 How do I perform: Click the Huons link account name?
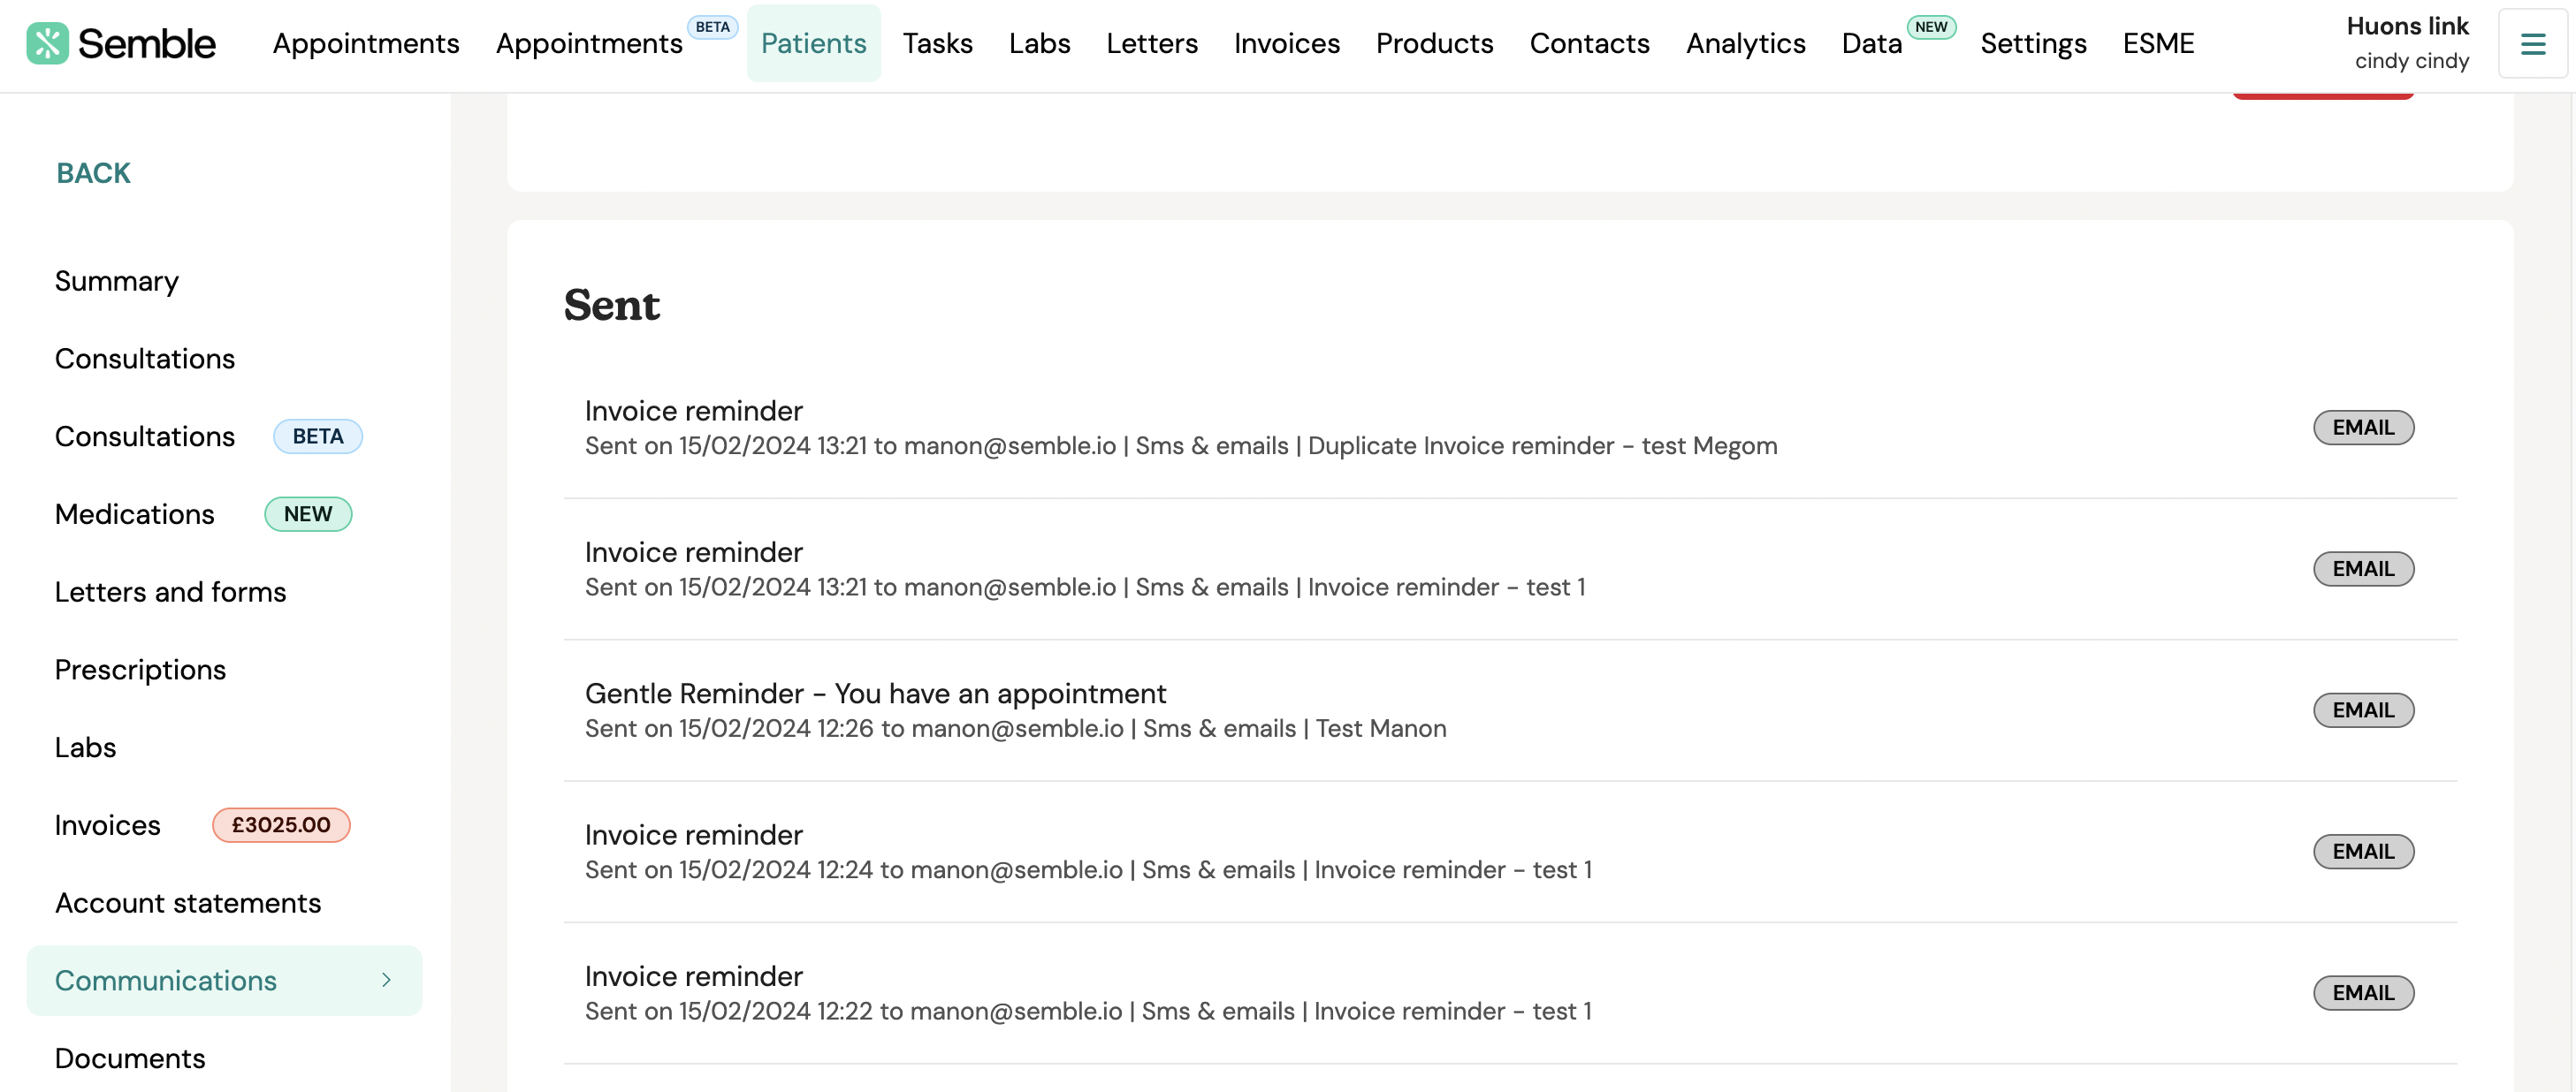[x=2408, y=26]
